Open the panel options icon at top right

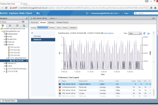[x=154, y=18]
